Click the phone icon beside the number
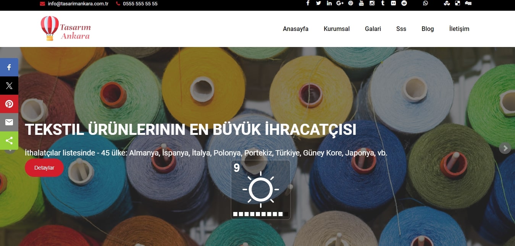Viewport: 515px width, 246px height. [118, 4]
